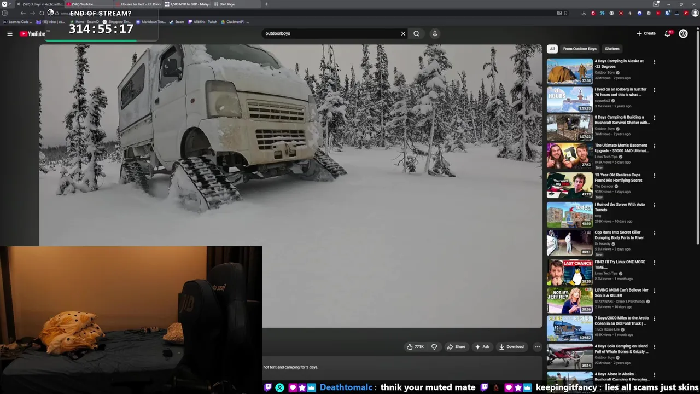Open menu for I Ruined the Server video

[654, 205]
